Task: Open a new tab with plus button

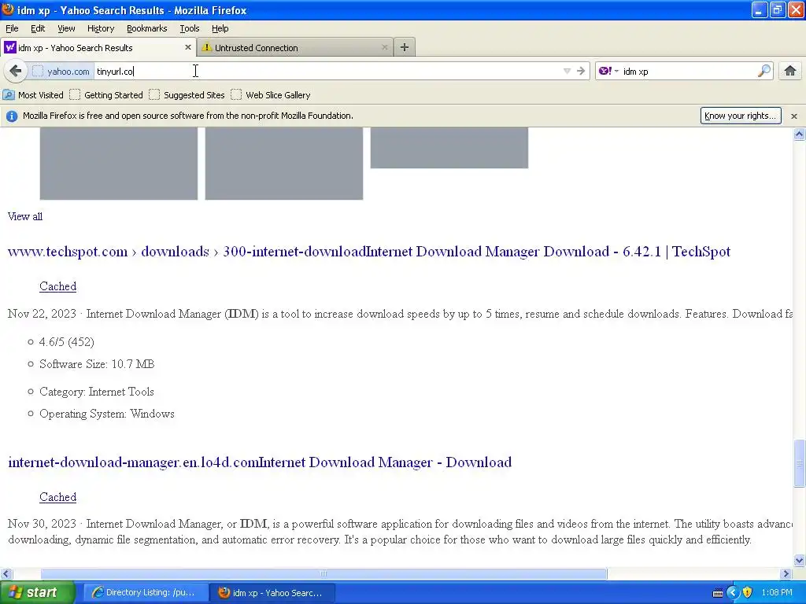Action: pyautogui.click(x=405, y=47)
